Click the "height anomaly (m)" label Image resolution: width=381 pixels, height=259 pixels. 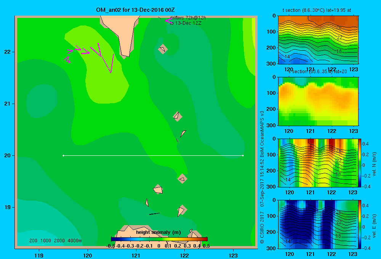click(158, 232)
